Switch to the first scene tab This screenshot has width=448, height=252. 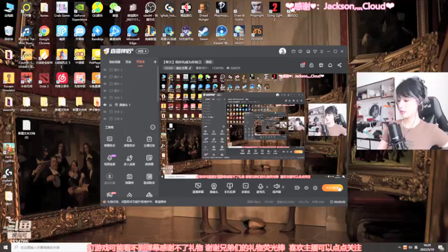click(x=115, y=62)
